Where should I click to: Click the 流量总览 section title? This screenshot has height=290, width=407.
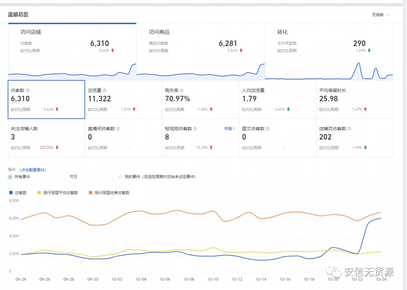pos(18,15)
